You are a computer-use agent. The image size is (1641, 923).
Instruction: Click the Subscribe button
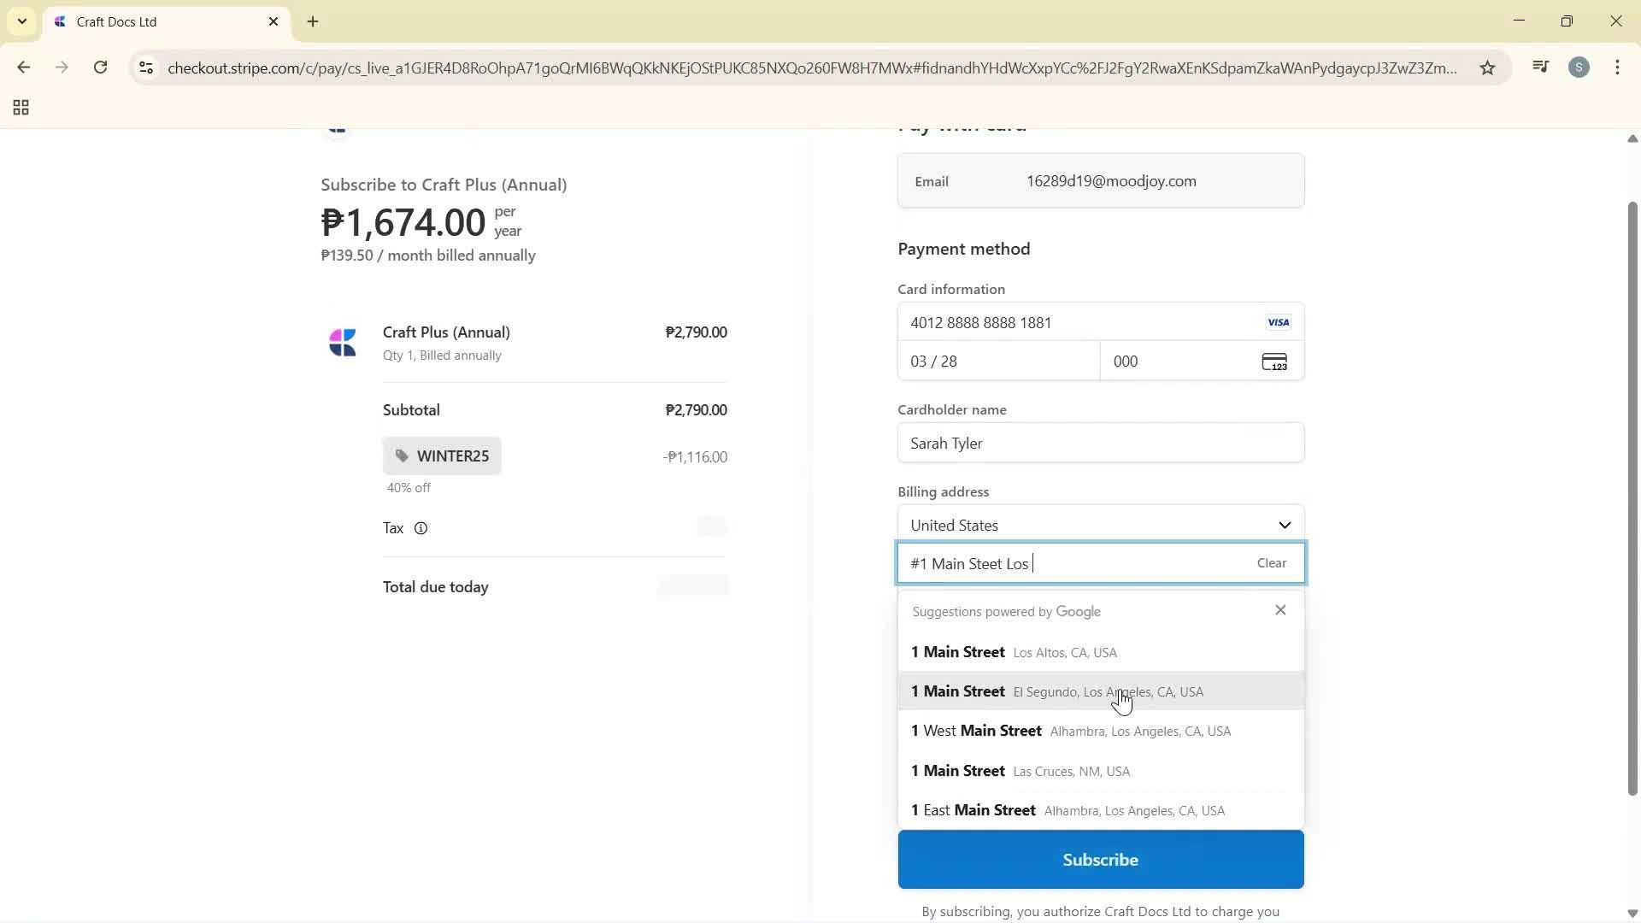(1100, 859)
